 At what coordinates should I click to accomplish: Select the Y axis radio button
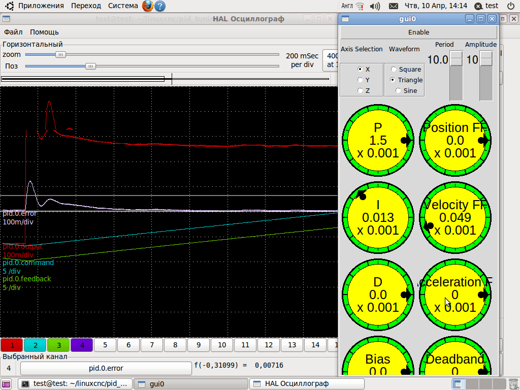click(360, 80)
